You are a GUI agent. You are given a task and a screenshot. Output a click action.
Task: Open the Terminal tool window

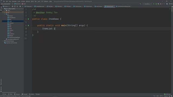[x=24, y=94]
